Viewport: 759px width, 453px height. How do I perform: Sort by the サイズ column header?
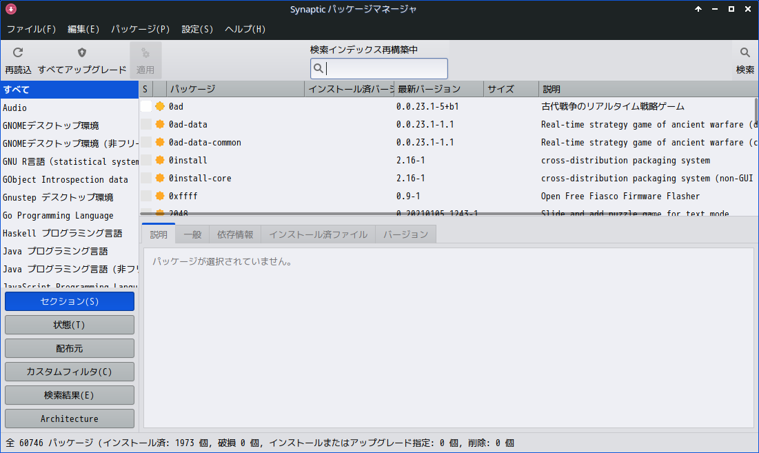(x=511, y=89)
